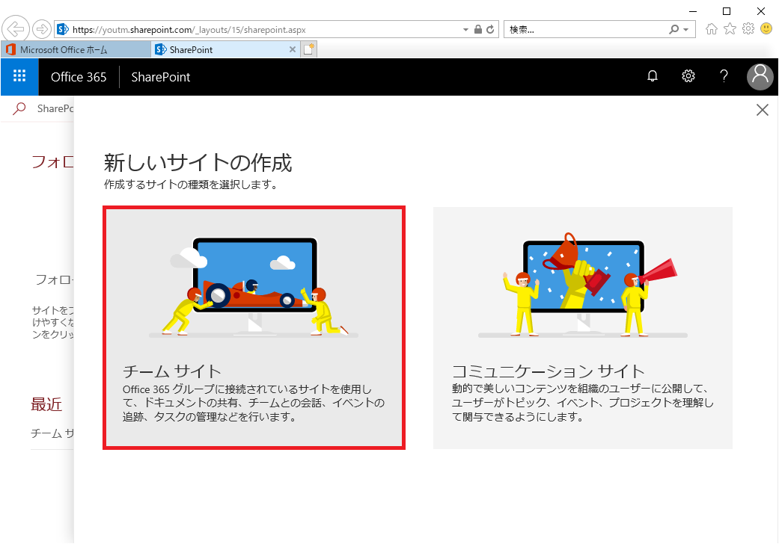Viewport: 779px width, 544px height.
Task: Click the 新しいサイトの作成 heading
Action: [198, 163]
